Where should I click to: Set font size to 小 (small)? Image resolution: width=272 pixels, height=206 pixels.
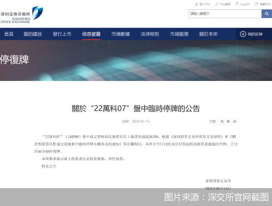(234, 122)
